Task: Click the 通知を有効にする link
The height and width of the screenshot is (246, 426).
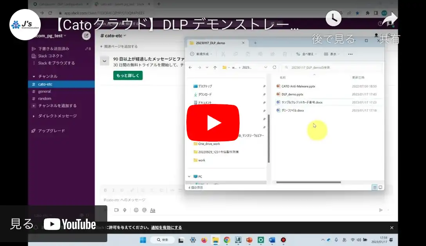Action: pos(166,228)
